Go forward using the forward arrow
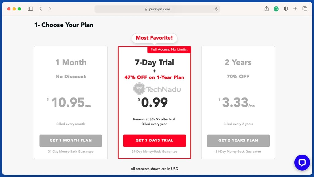This screenshot has height=177, width=314. [x=50, y=9]
